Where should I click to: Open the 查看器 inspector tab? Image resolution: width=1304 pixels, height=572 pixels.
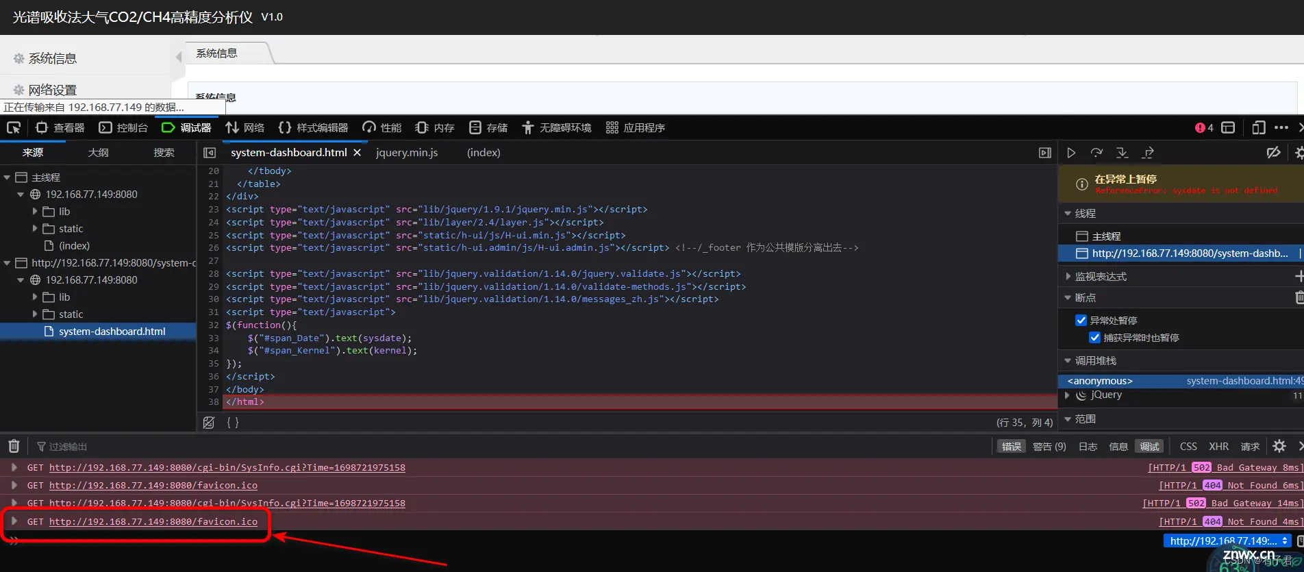[x=60, y=127]
